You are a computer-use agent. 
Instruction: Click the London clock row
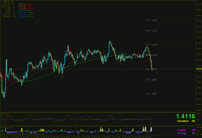click(x=26, y=14)
